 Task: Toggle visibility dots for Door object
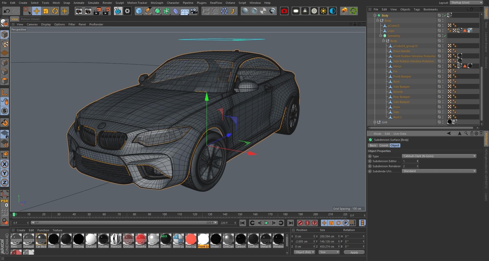pyautogui.click(x=443, y=107)
